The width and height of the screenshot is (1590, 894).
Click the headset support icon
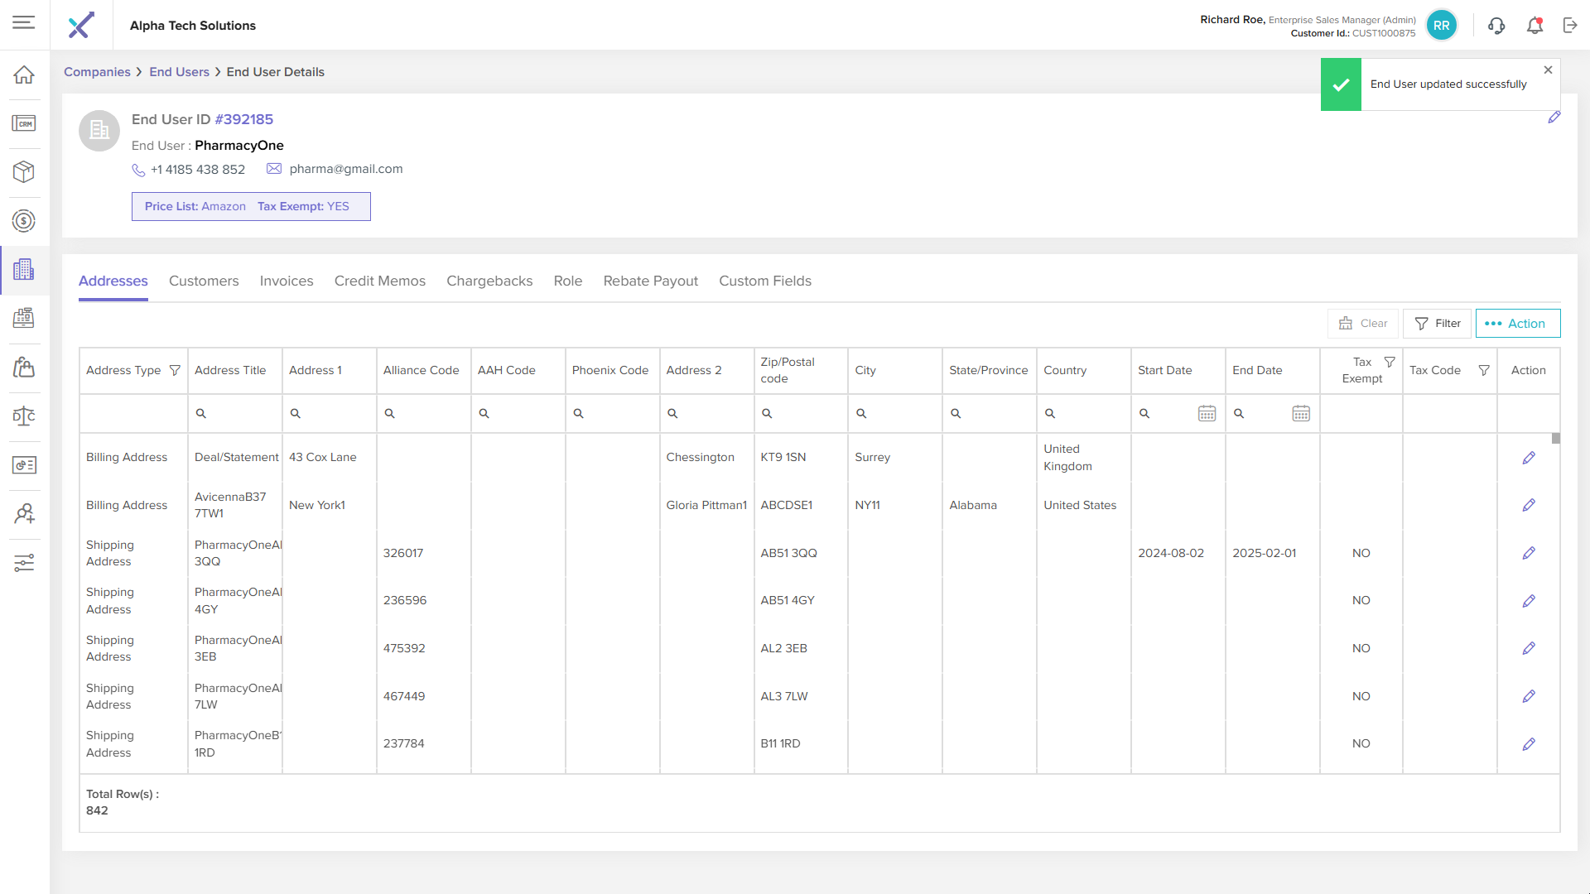coord(1496,26)
